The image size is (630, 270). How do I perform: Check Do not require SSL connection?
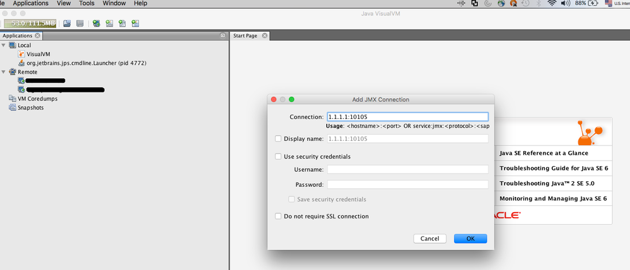278,217
